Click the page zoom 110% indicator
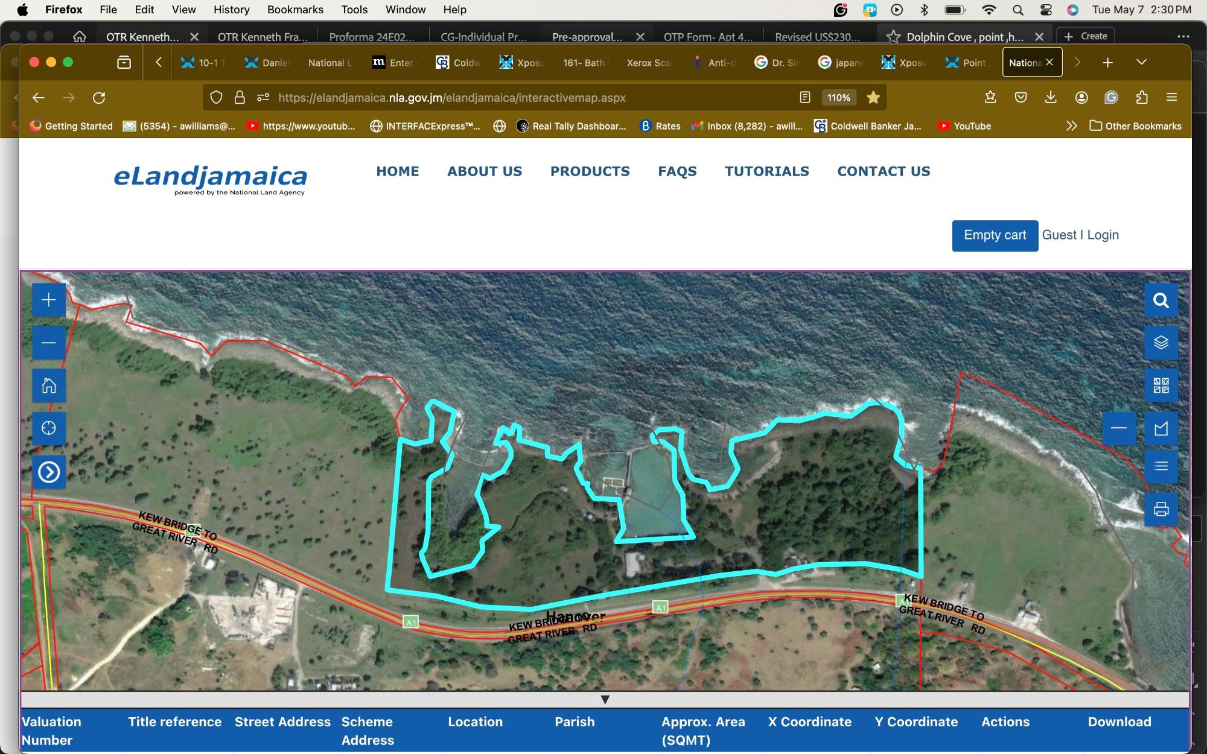This screenshot has width=1207, height=754. 838,98
